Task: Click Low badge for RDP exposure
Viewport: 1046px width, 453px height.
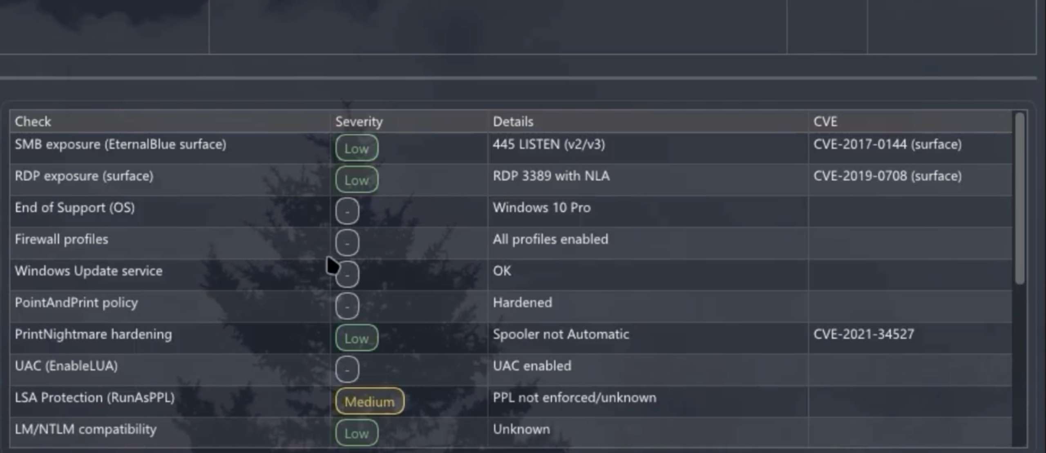Action: (x=356, y=180)
